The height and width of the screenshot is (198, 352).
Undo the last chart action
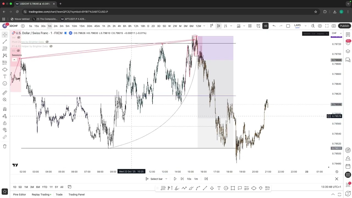pyautogui.click(x=274, y=26)
